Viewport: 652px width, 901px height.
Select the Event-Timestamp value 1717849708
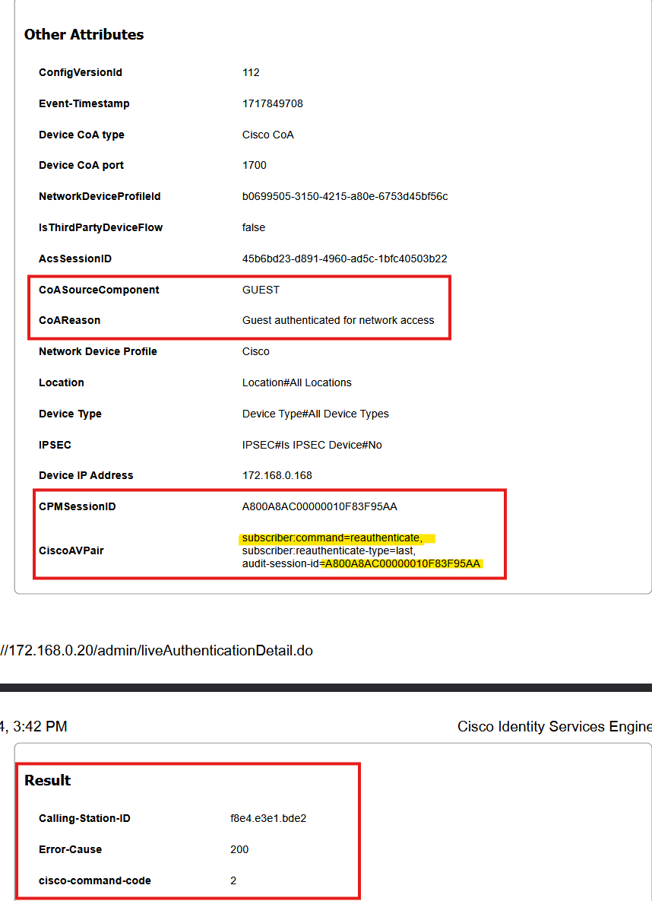pos(272,104)
